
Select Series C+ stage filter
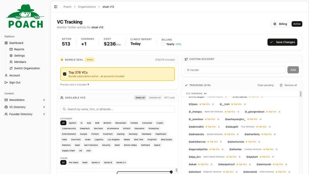tap(121, 162)
